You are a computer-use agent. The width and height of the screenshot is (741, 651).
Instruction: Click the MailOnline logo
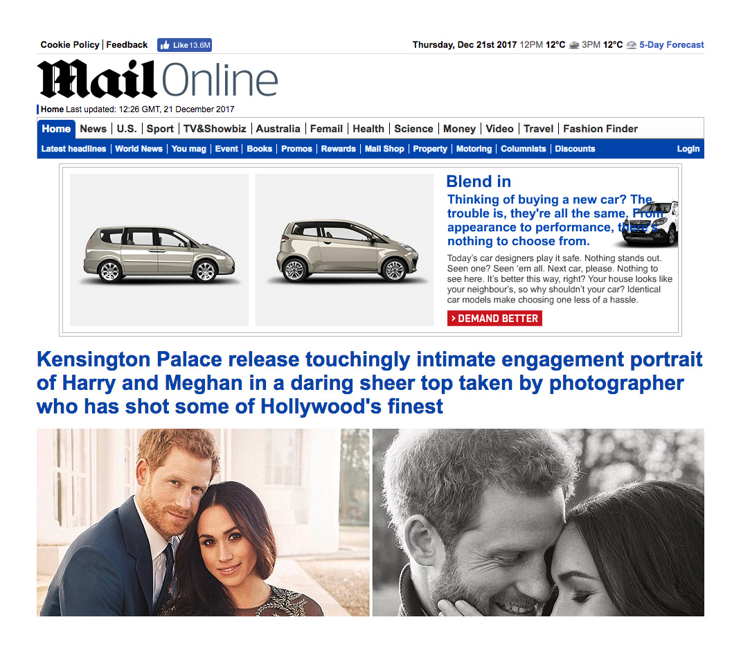point(157,79)
